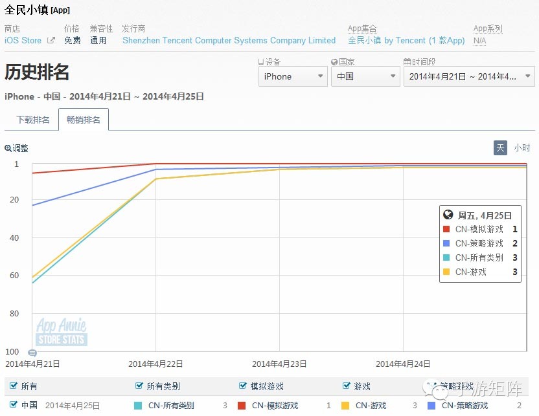Switch to the 下载排名 tab
Screen dimensions: 539x416
[33, 120]
